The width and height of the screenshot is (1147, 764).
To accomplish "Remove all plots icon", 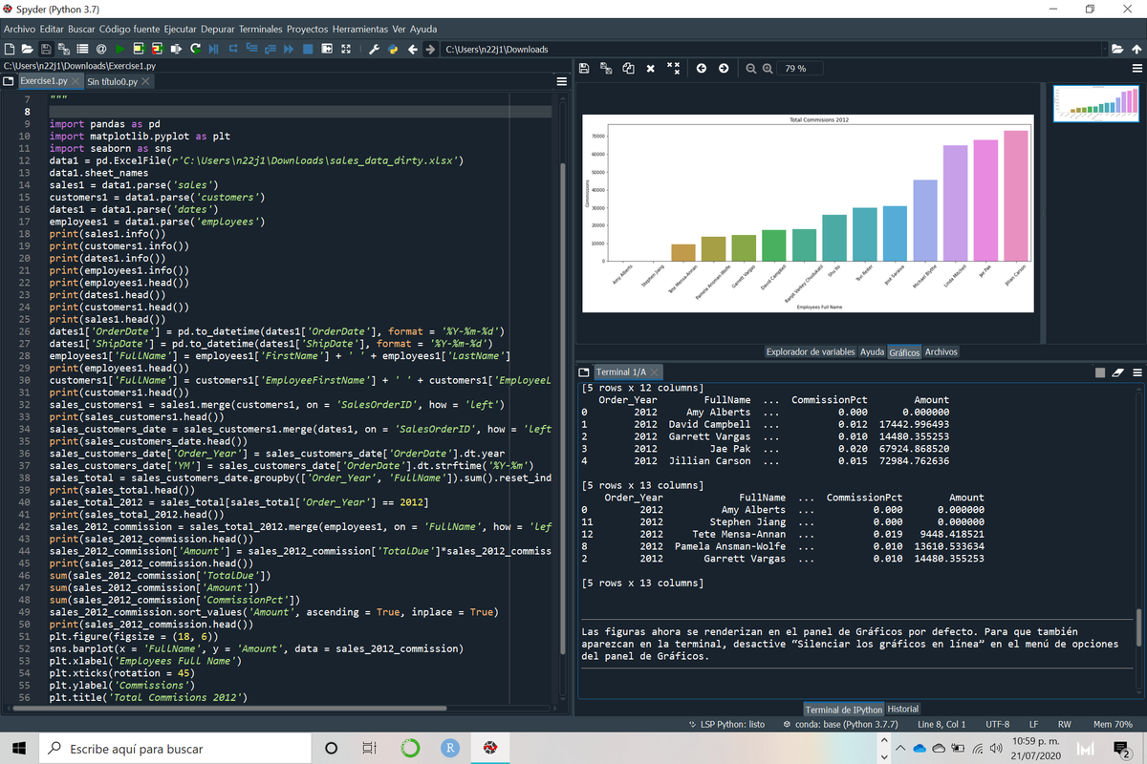I will coord(673,69).
